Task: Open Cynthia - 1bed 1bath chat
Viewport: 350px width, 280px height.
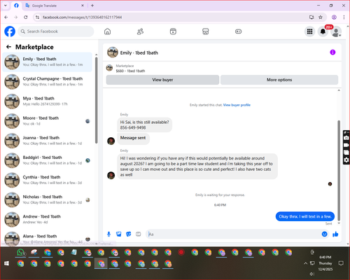Action: tap(48, 180)
